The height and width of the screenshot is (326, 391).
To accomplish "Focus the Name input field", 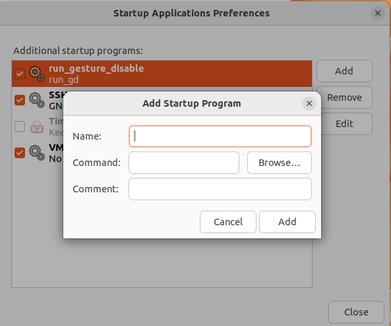I will (x=220, y=136).
